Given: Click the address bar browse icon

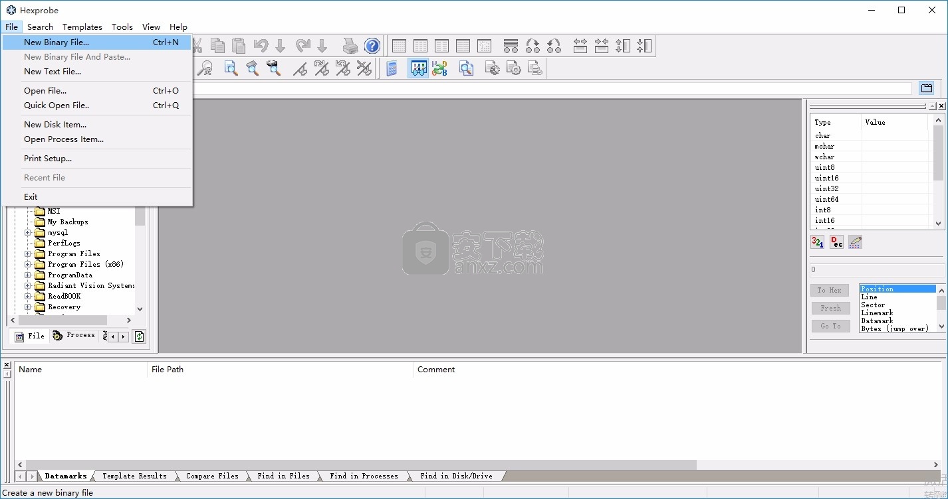Looking at the screenshot, I should point(927,88).
